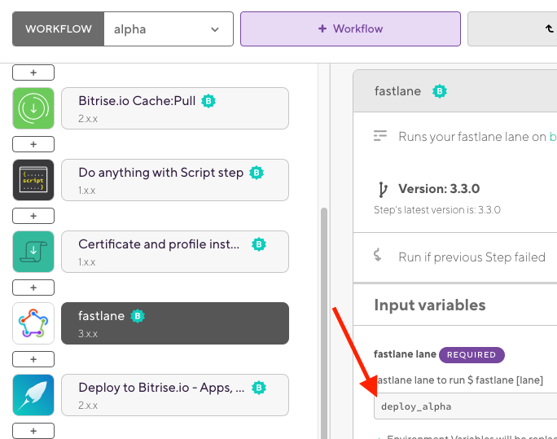Select Certificate and profile installer step

(175, 252)
